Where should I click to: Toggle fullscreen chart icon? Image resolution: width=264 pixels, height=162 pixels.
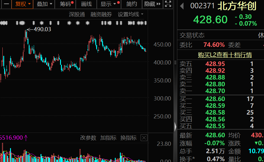(168, 4)
